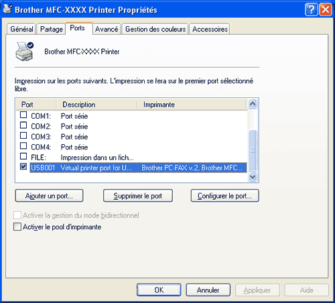Click the port list scroll up arrow

(253, 104)
